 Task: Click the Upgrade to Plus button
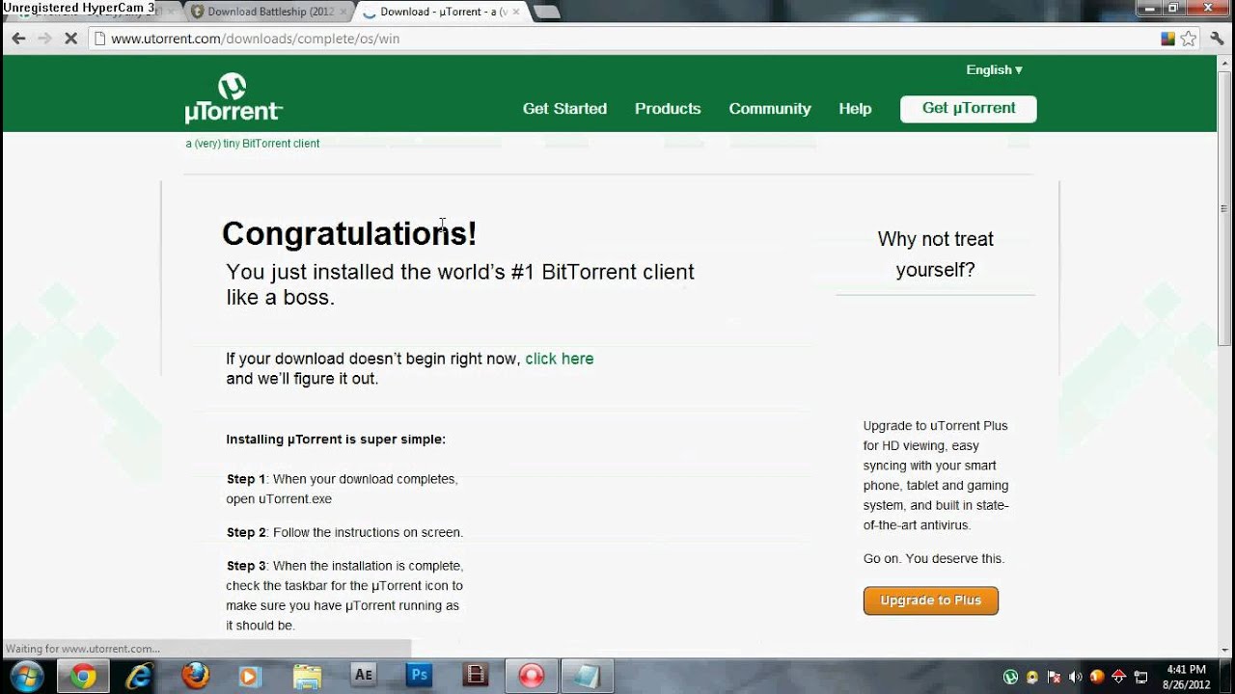pos(931,601)
